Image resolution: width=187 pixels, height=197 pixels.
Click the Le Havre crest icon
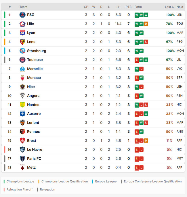click(x=22, y=150)
